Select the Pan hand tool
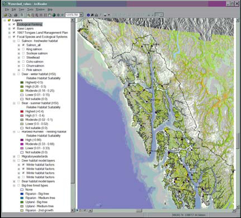The height and width of the screenshot is (218, 241). pyautogui.click(x=50, y=15)
